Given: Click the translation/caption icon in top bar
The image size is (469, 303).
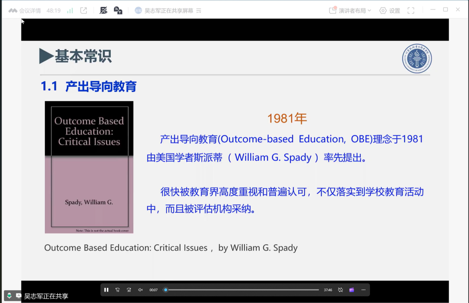Looking at the screenshot, I should (118, 11).
